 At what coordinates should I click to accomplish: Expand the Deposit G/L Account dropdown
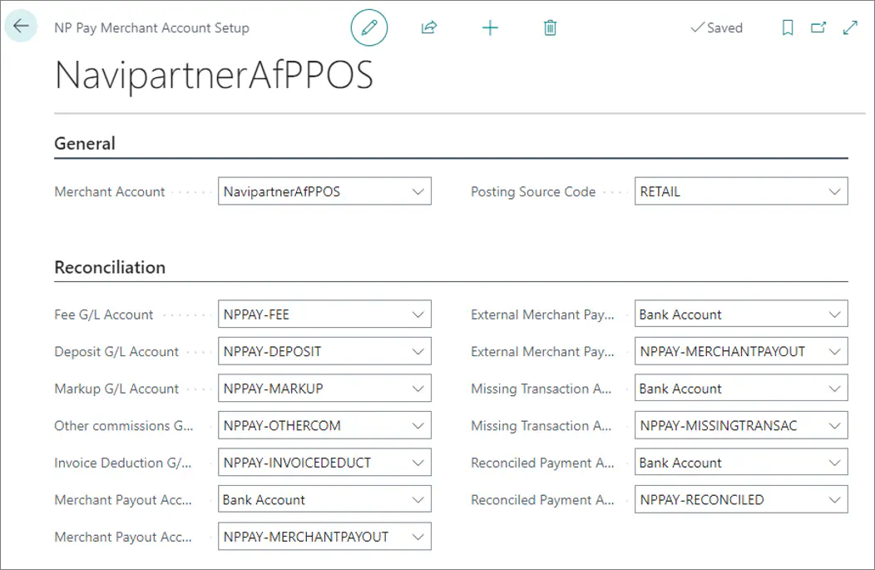click(x=418, y=352)
